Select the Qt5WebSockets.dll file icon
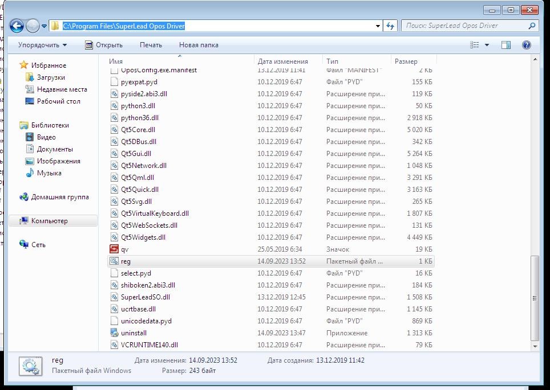This screenshot has height=390, width=550. (114, 225)
